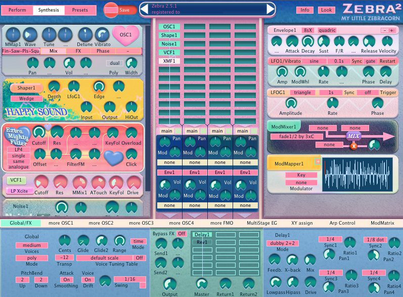
Task: Open the ModMatrix tab
Action: coord(382,223)
